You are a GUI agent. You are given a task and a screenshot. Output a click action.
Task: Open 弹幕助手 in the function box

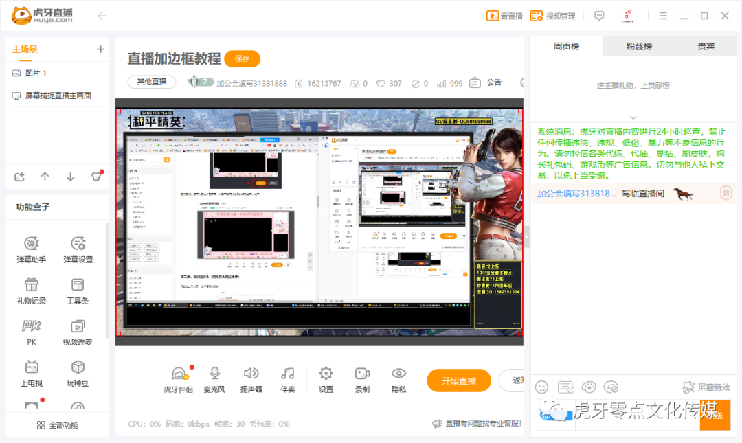(x=31, y=249)
